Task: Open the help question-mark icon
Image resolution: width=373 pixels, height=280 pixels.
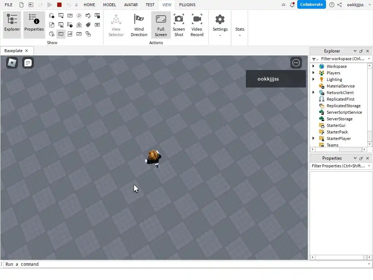Action: [x=331, y=5]
